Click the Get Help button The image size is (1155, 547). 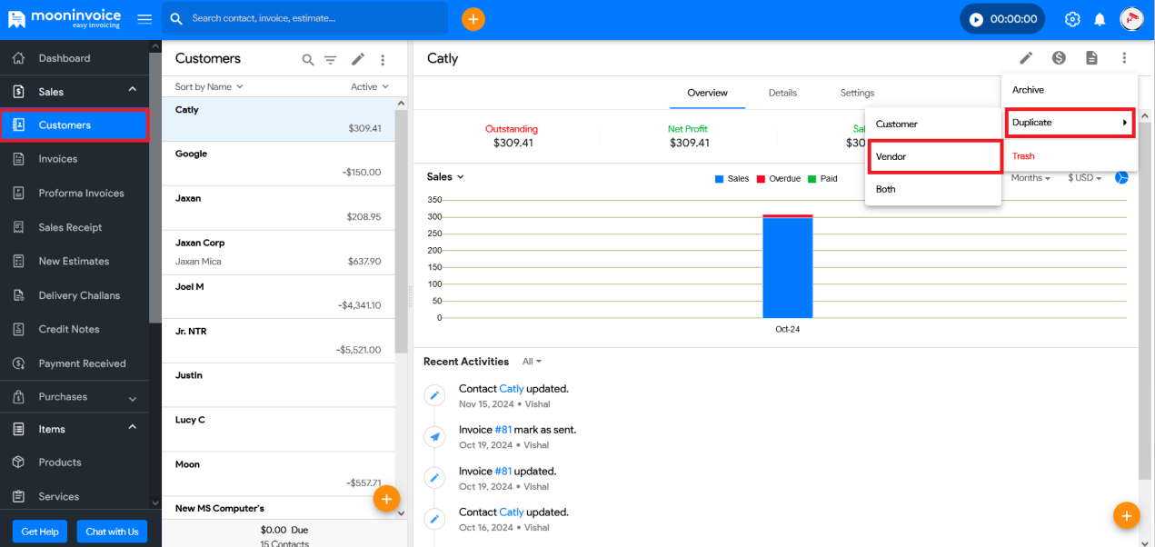40,532
